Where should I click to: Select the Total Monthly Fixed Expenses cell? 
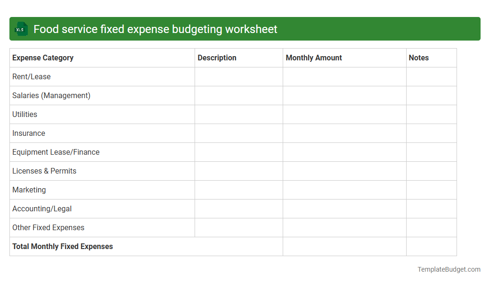click(x=62, y=246)
